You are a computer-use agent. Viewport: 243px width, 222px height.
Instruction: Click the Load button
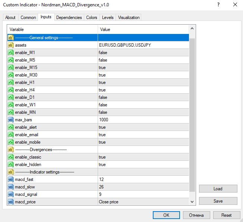(x=218, y=189)
